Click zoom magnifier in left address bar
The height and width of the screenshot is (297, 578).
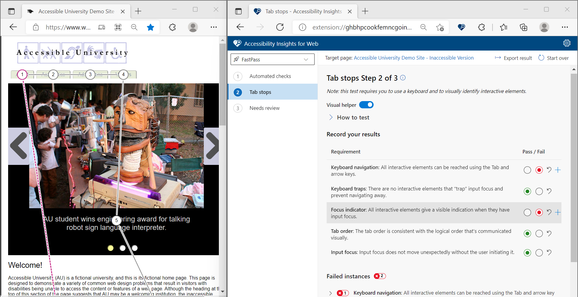point(134,27)
